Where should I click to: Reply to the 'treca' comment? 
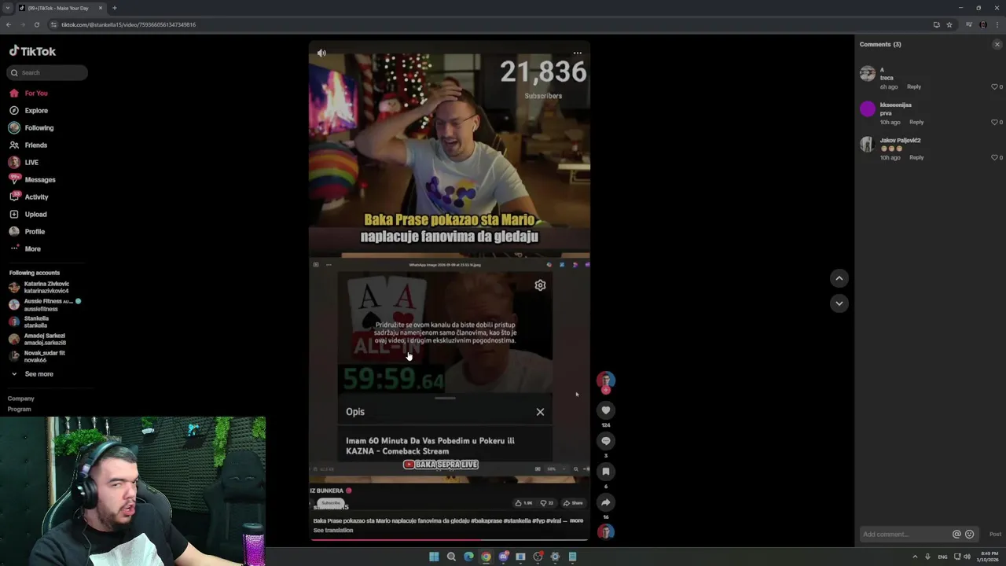tap(914, 86)
